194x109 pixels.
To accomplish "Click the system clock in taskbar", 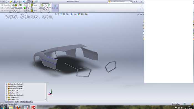I will (x=188, y=108).
